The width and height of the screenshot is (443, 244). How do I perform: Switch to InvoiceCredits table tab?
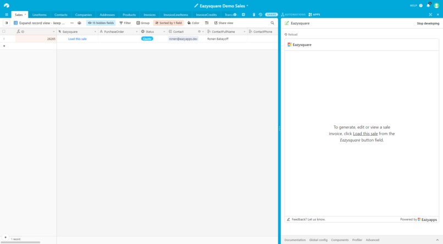click(206, 15)
